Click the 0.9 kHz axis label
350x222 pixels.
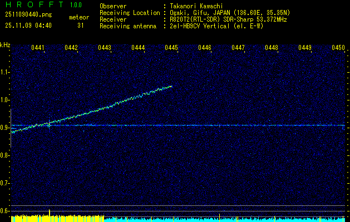(5, 128)
